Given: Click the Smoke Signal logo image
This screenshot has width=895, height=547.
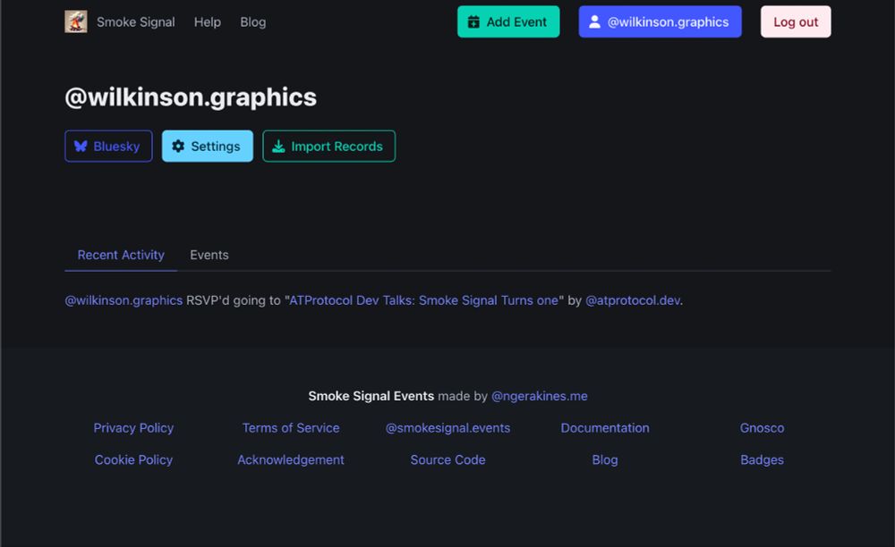Looking at the screenshot, I should click(x=76, y=21).
